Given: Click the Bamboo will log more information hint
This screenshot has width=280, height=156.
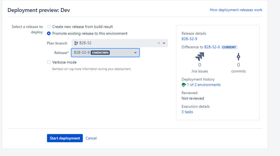Looking at the screenshot, I should point(92,69).
